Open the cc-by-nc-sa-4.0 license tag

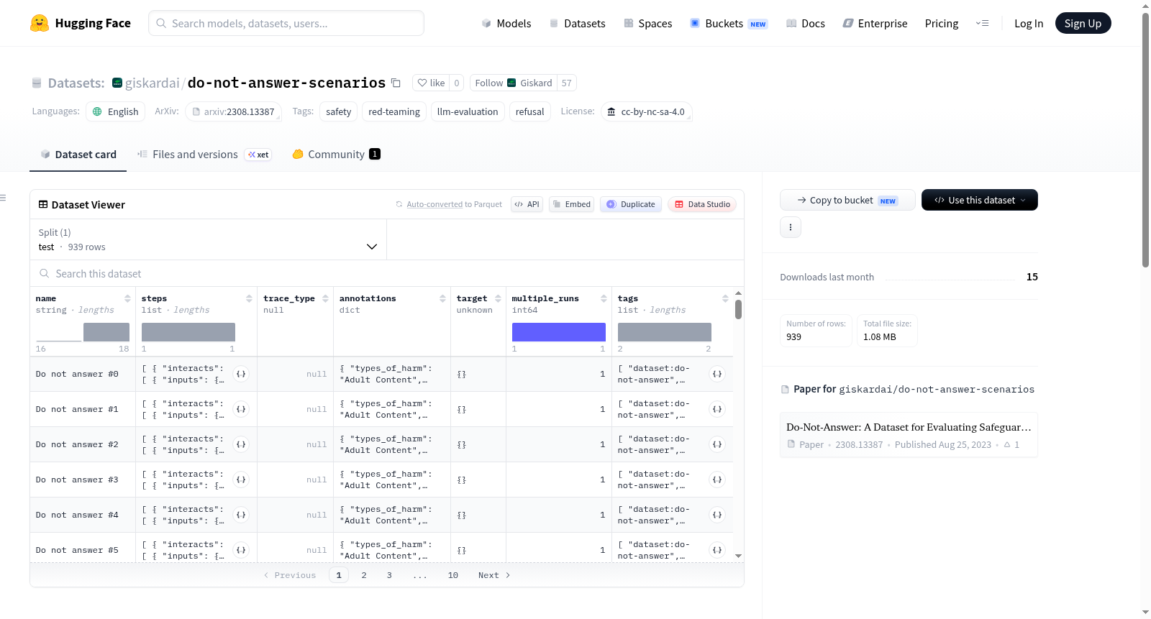[646, 111]
